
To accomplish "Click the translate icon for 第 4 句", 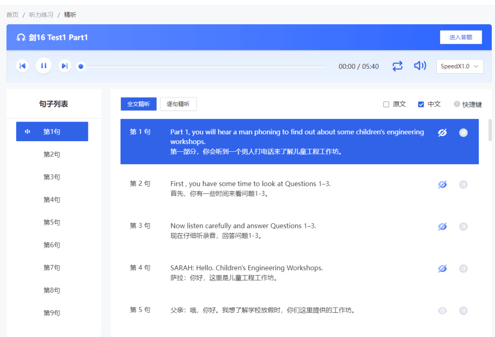I will [x=463, y=269].
